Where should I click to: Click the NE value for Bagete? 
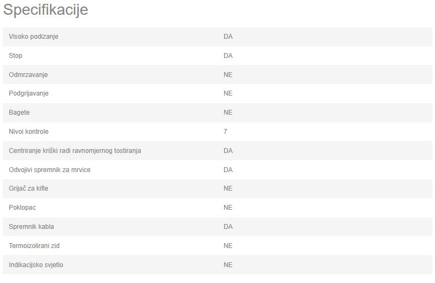228,113
